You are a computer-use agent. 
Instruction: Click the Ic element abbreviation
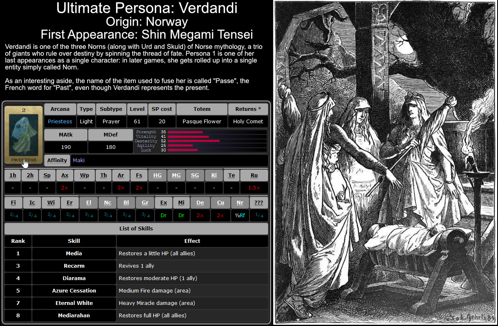[32, 203]
